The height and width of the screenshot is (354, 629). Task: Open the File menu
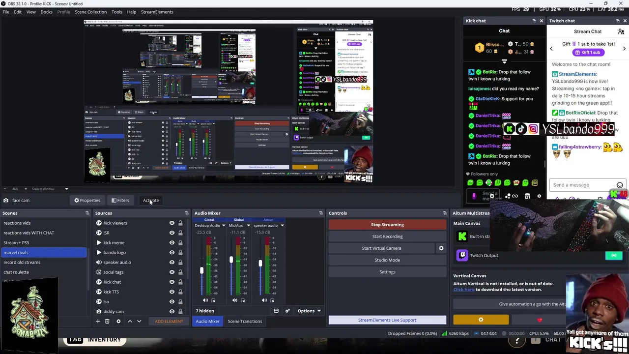coord(6,12)
